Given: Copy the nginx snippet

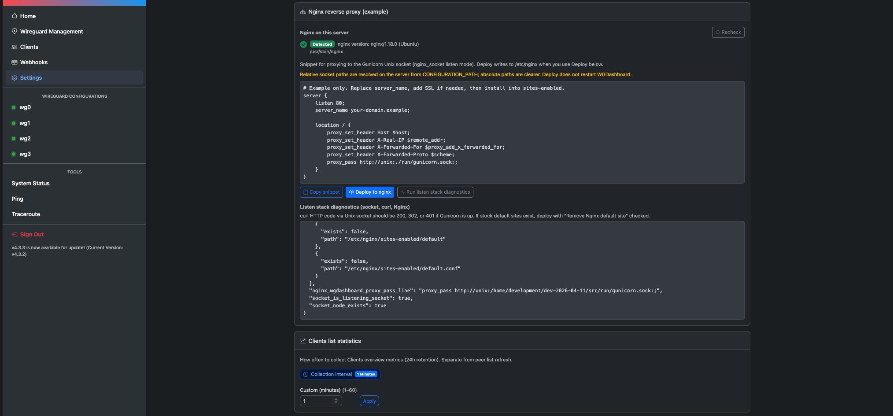Looking at the screenshot, I should [321, 192].
